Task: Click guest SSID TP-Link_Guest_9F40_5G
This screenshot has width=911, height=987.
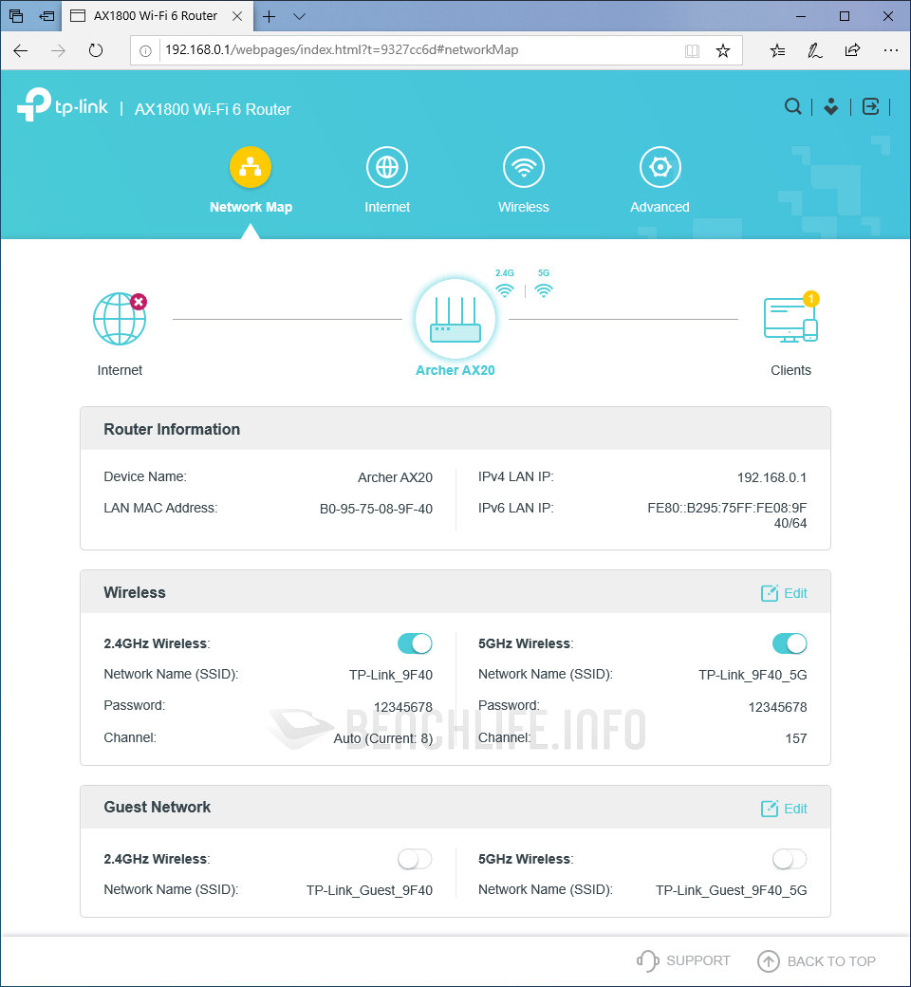Action: point(731,890)
